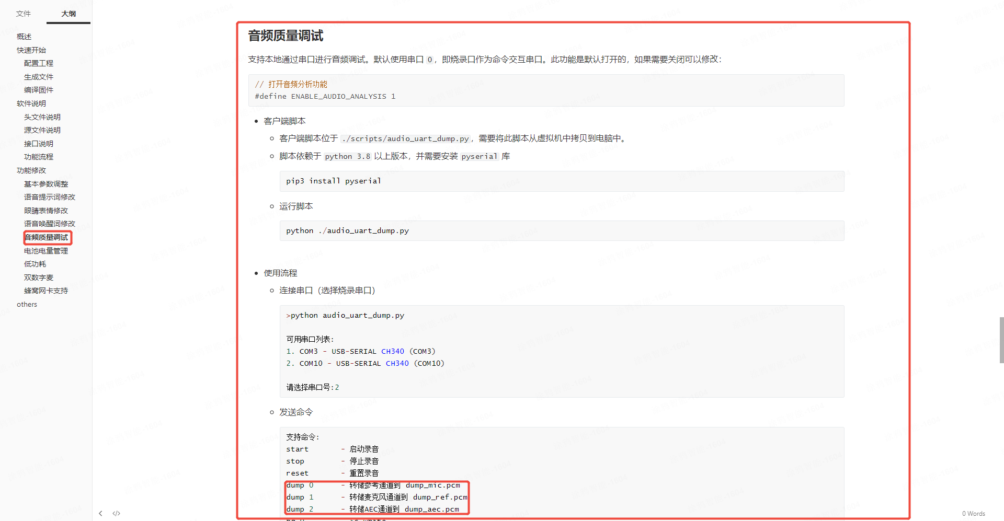Go to 基本参数调整 heading
Viewport: 1004px width, 521px height.
click(46, 184)
